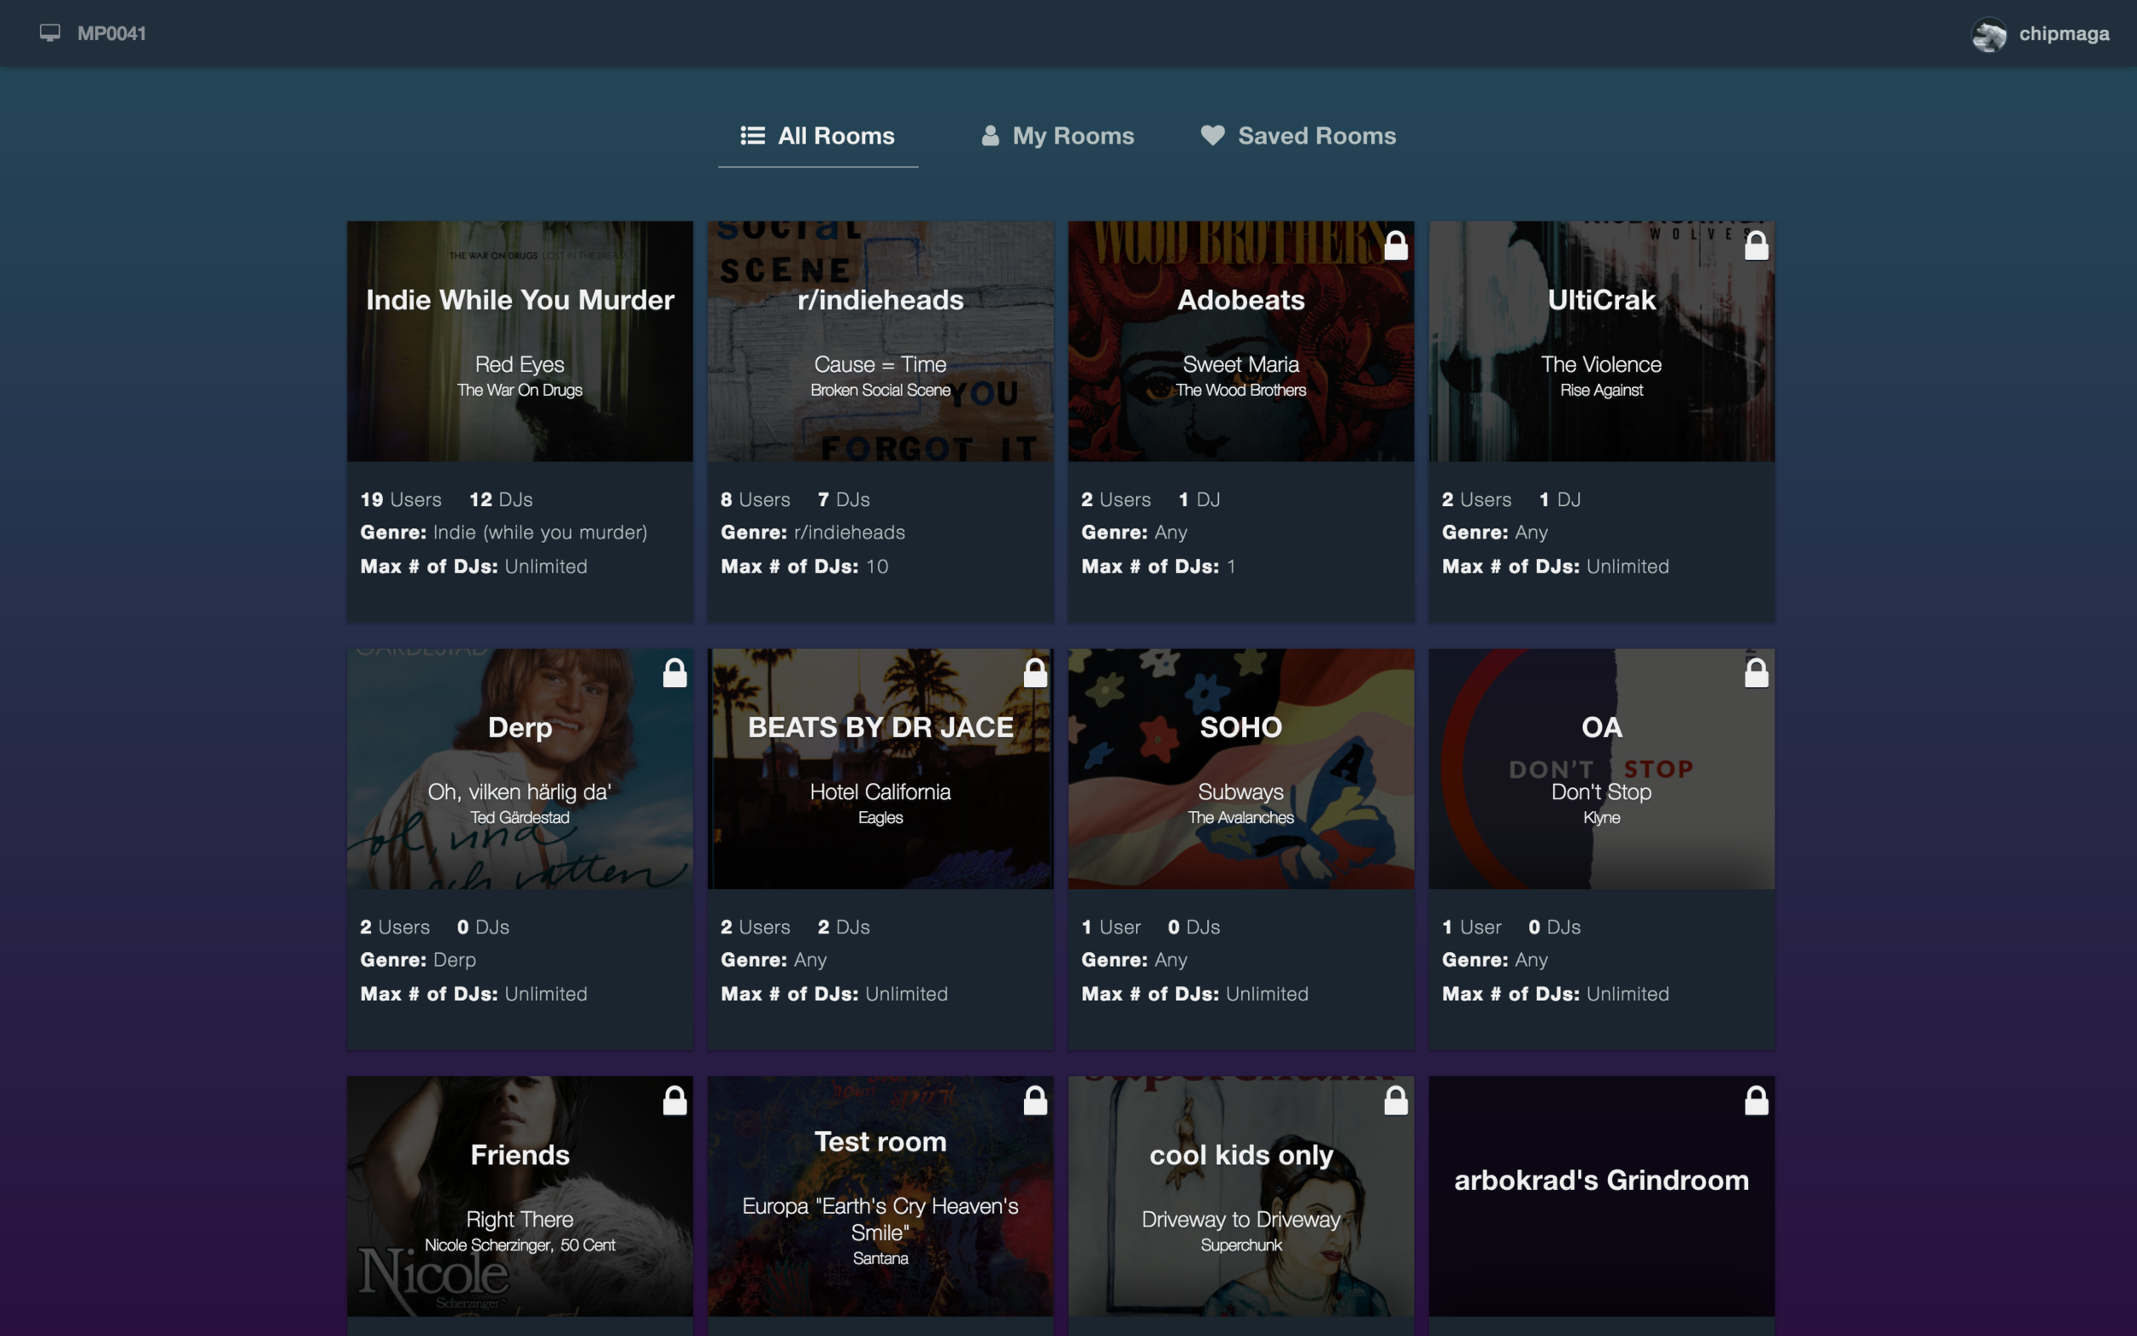The width and height of the screenshot is (2137, 1336).
Task: Click the lock icon on OA room
Action: 1757,673
